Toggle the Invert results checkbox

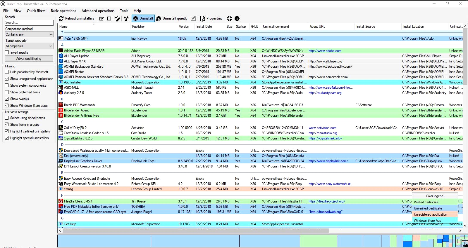click(7, 53)
